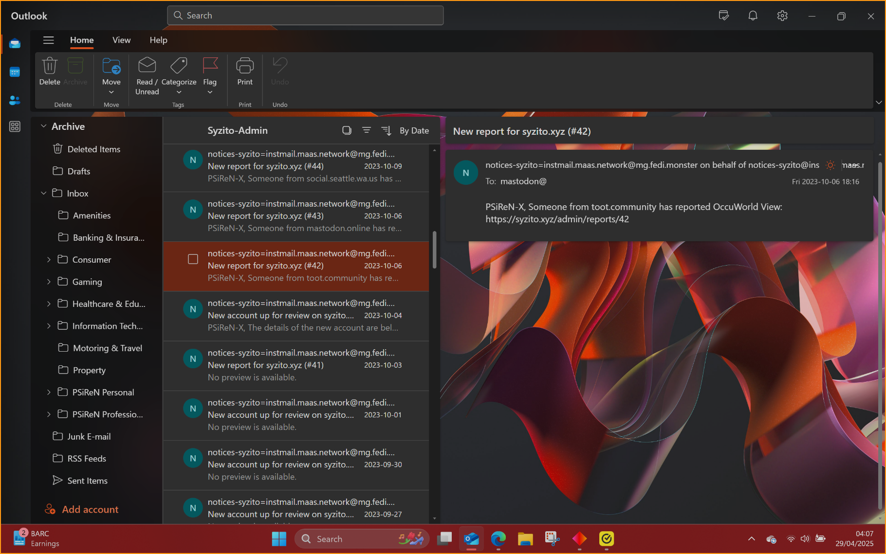Open the report link syzito.xyz/admin/reports/42

(x=557, y=219)
